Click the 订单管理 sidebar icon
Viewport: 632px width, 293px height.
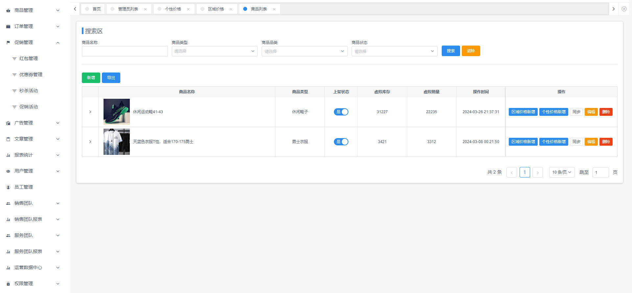pos(8,27)
